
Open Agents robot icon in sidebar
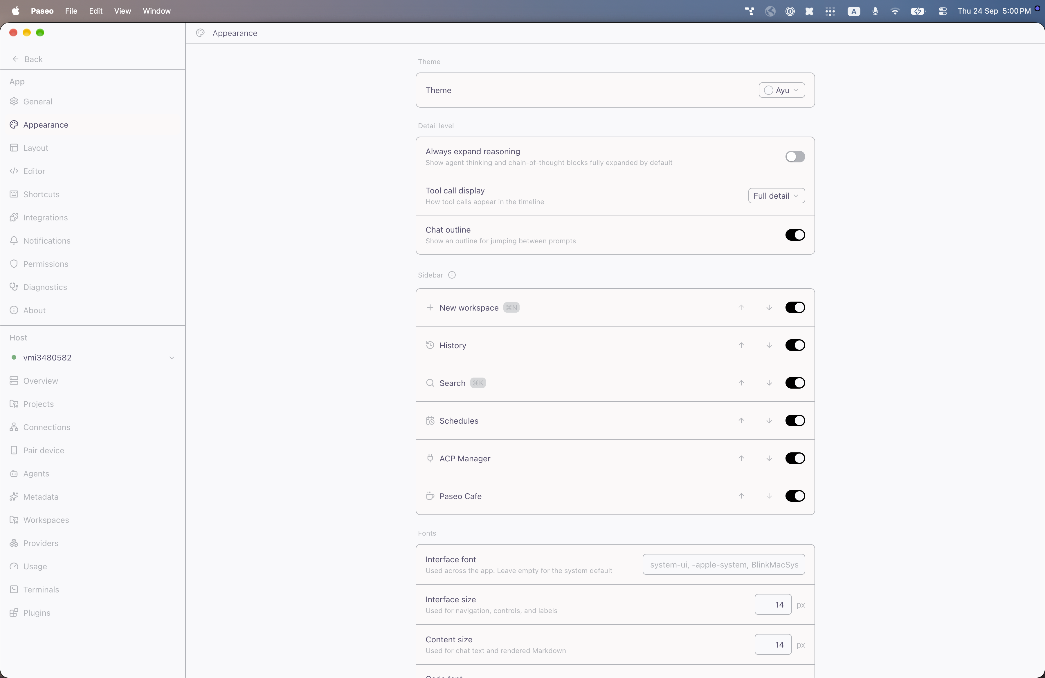14,474
